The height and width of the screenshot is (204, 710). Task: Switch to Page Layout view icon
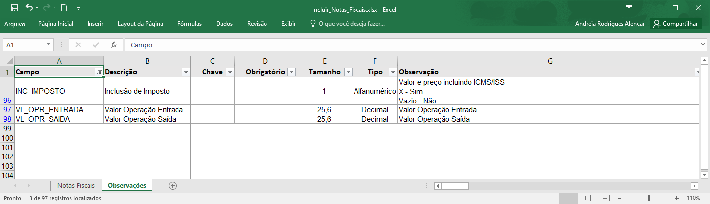coord(587,198)
